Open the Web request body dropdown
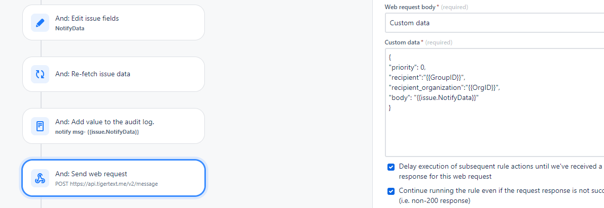 pyautogui.click(x=494, y=23)
